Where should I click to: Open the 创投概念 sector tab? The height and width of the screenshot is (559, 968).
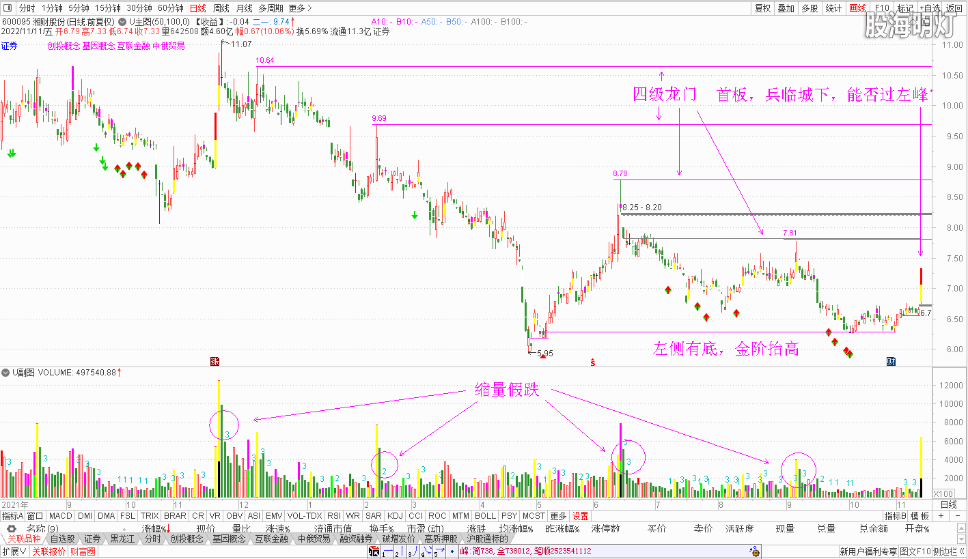click(x=186, y=539)
